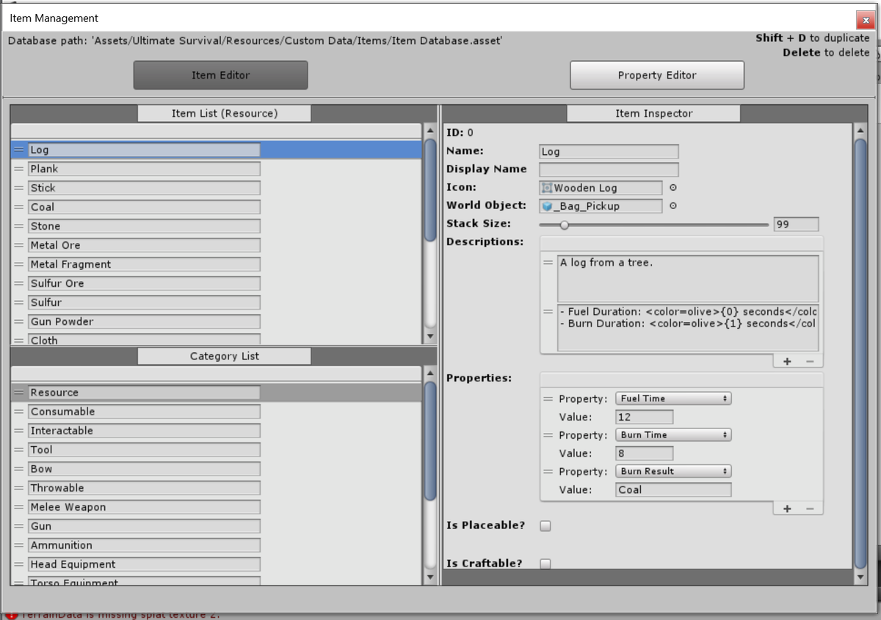
Task: Select the Gun Powder item
Action: pyautogui.click(x=144, y=321)
